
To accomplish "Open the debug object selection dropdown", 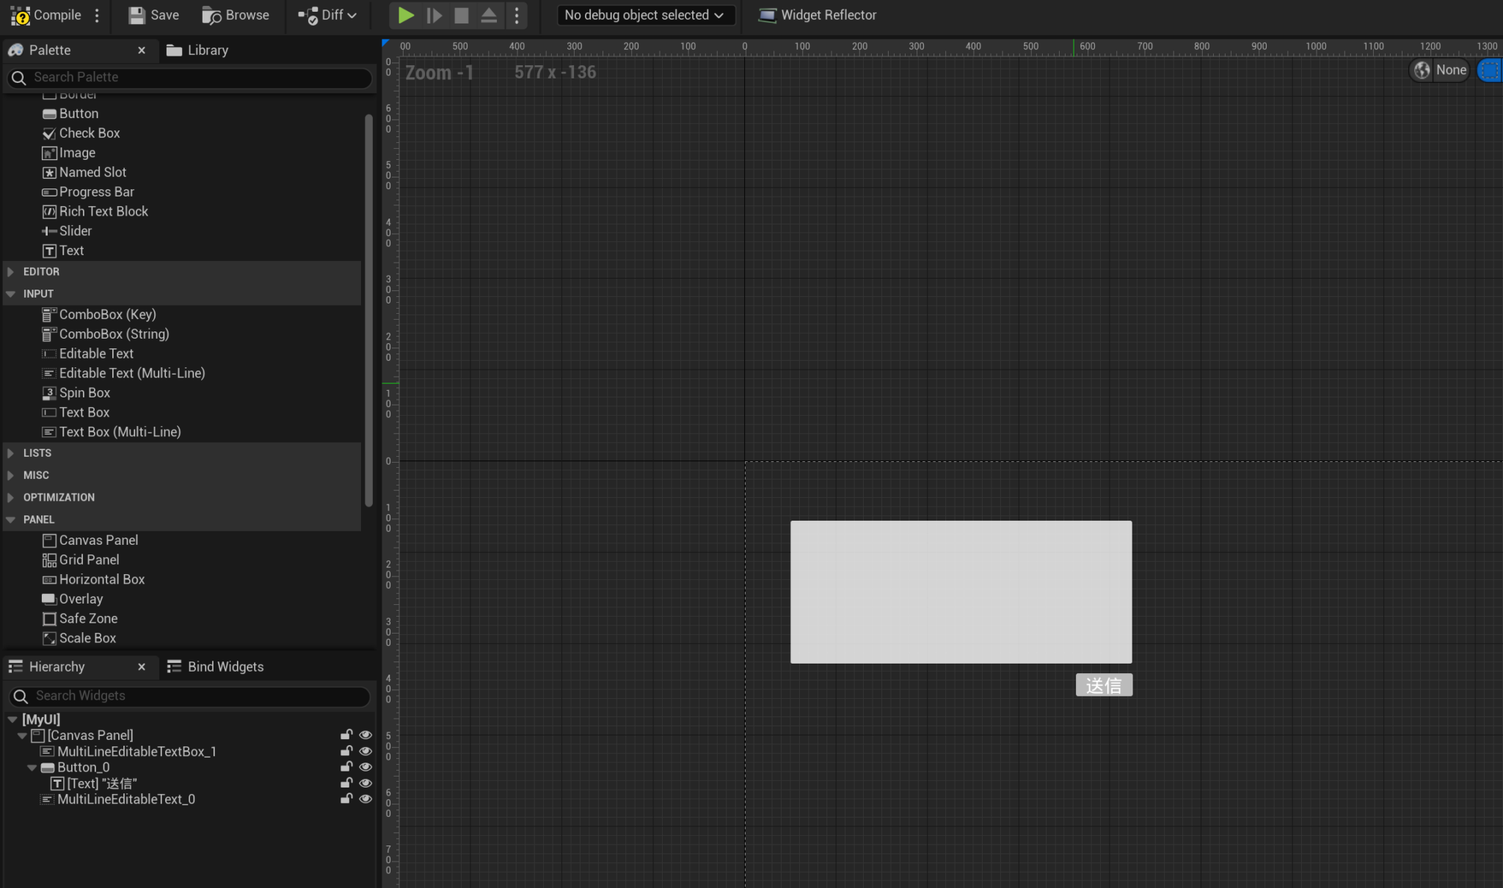I will (644, 15).
